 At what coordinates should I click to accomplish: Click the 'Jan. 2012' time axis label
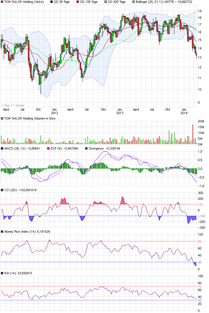(54, 111)
